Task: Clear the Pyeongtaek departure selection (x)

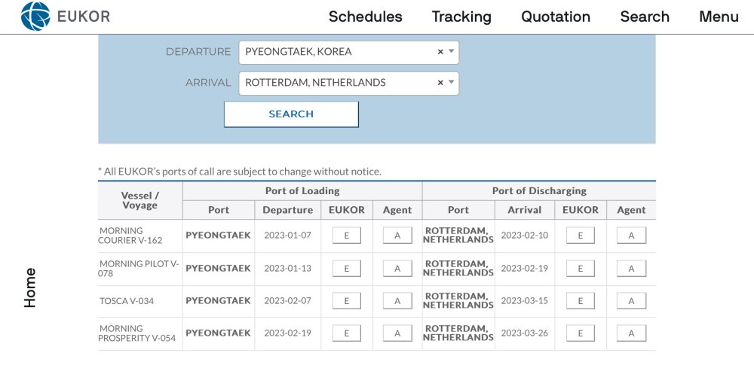Action: pos(440,52)
